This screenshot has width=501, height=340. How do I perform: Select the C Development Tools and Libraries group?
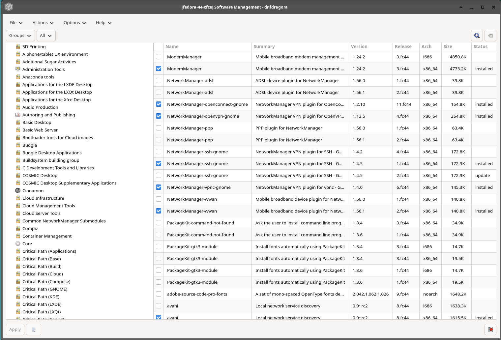click(x=58, y=168)
